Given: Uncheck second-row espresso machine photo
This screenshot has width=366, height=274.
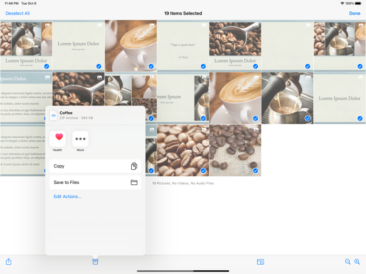Looking at the screenshot, I should click(307, 118).
